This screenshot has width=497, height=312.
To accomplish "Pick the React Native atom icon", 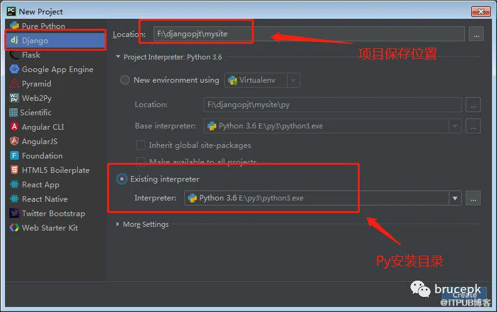I will pos(14,199).
